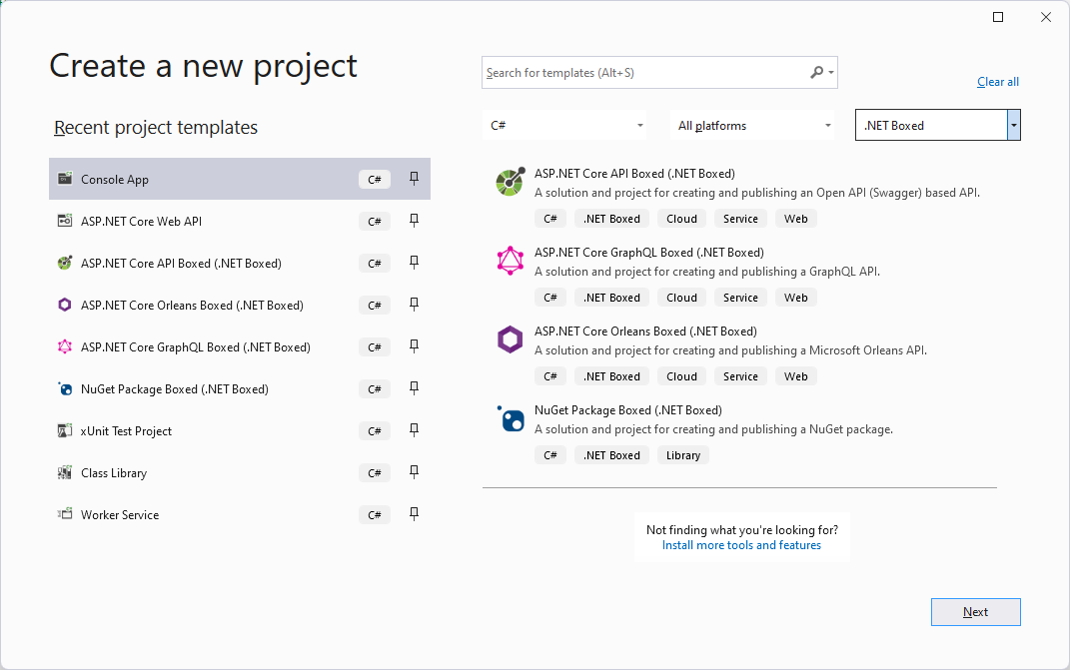The image size is (1070, 670).
Task: Click the GraphQL Boxed template icon in results
Action: coord(511,261)
